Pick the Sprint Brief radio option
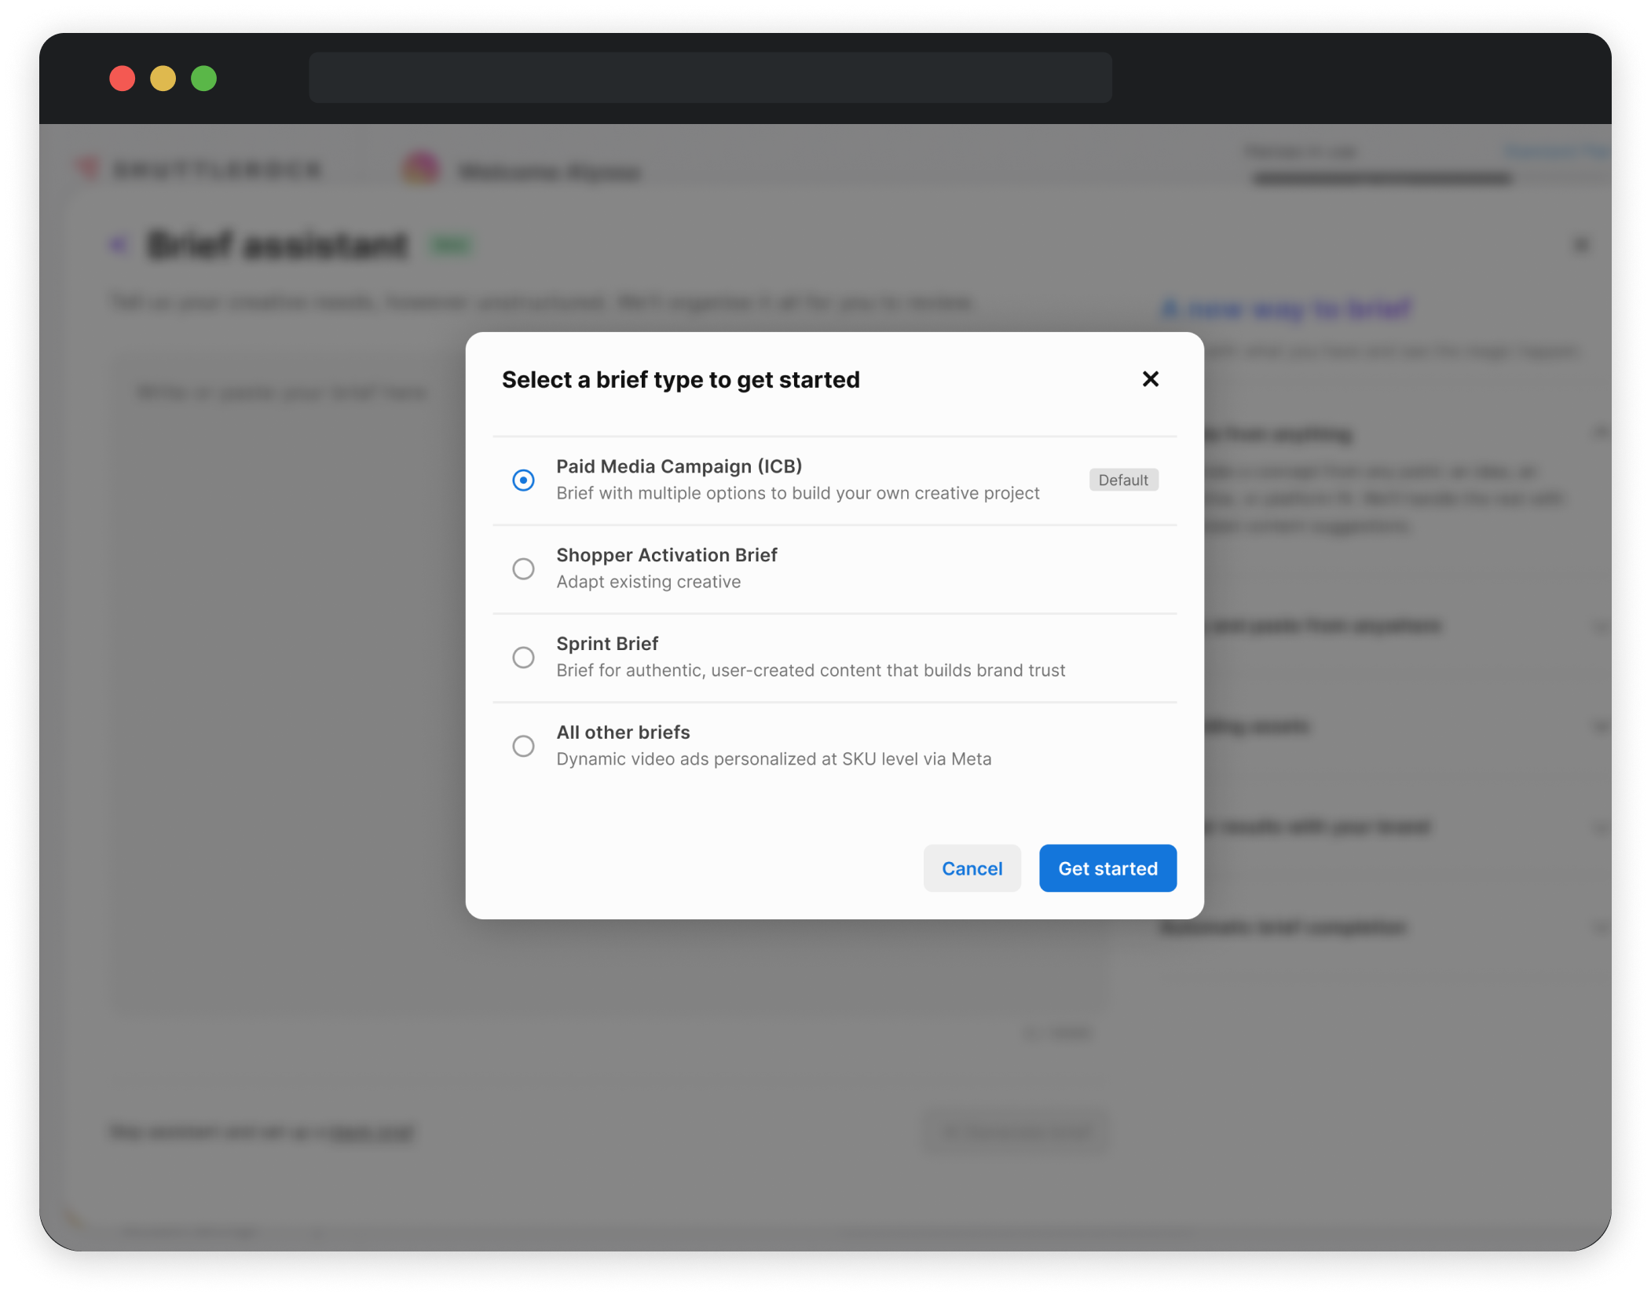1651x1297 pixels. coord(523,657)
